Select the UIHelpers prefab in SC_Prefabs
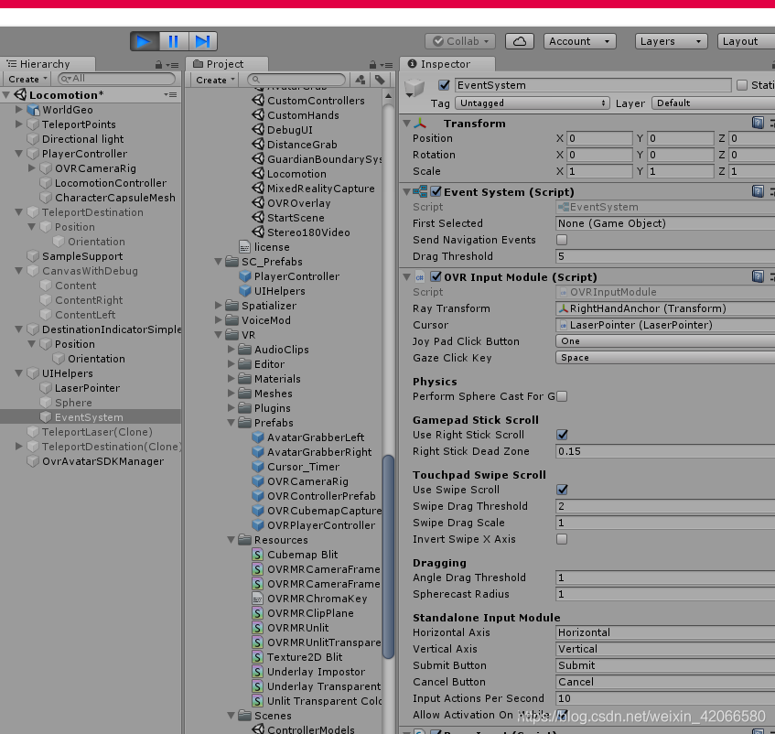Screen dimensions: 775x734 (x=279, y=291)
